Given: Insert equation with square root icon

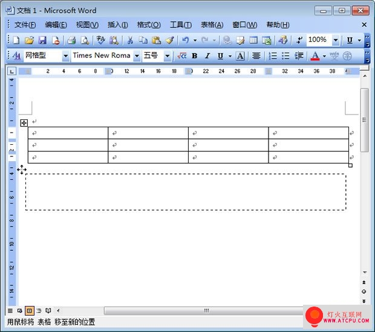Looking at the screenshot, I should tap(182, 56).
